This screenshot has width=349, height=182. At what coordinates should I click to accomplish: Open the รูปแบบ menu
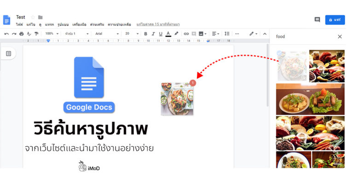pyautogui.click(x=63, y=24)
